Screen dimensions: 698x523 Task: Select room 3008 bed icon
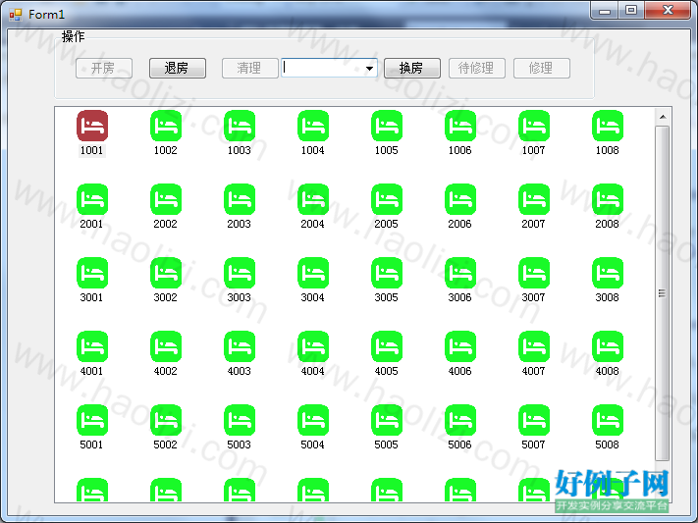pyautogui.click(x=608, y=273)
